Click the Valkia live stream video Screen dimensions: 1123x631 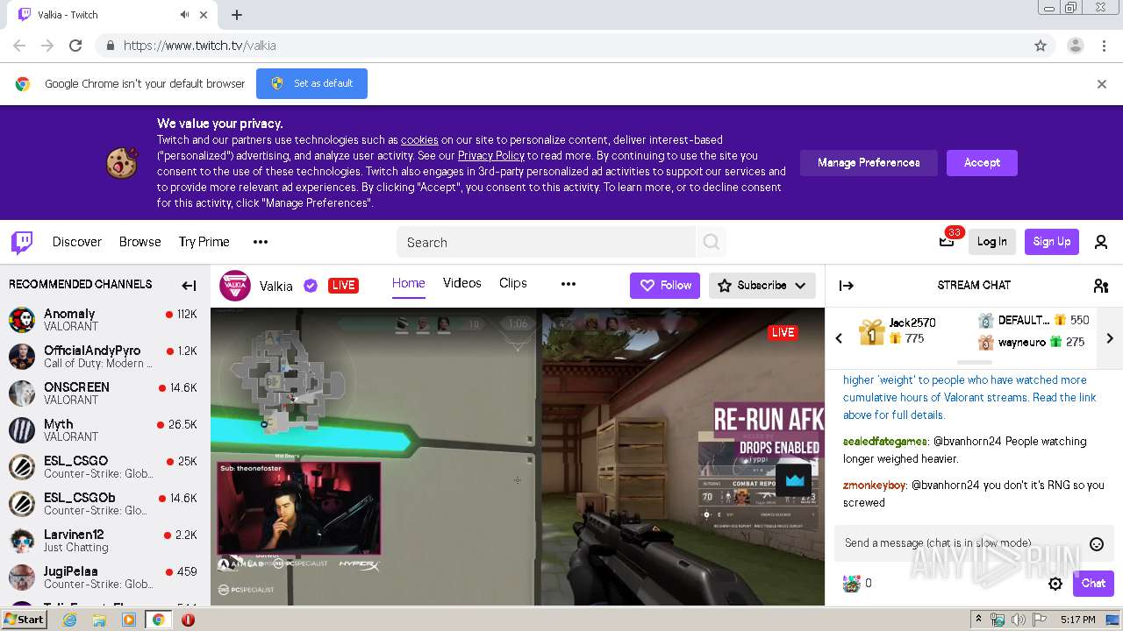pos(518,457)
